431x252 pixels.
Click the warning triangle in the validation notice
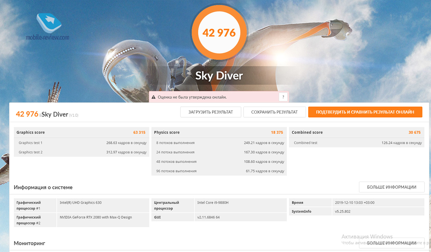(x=154, y=97)
